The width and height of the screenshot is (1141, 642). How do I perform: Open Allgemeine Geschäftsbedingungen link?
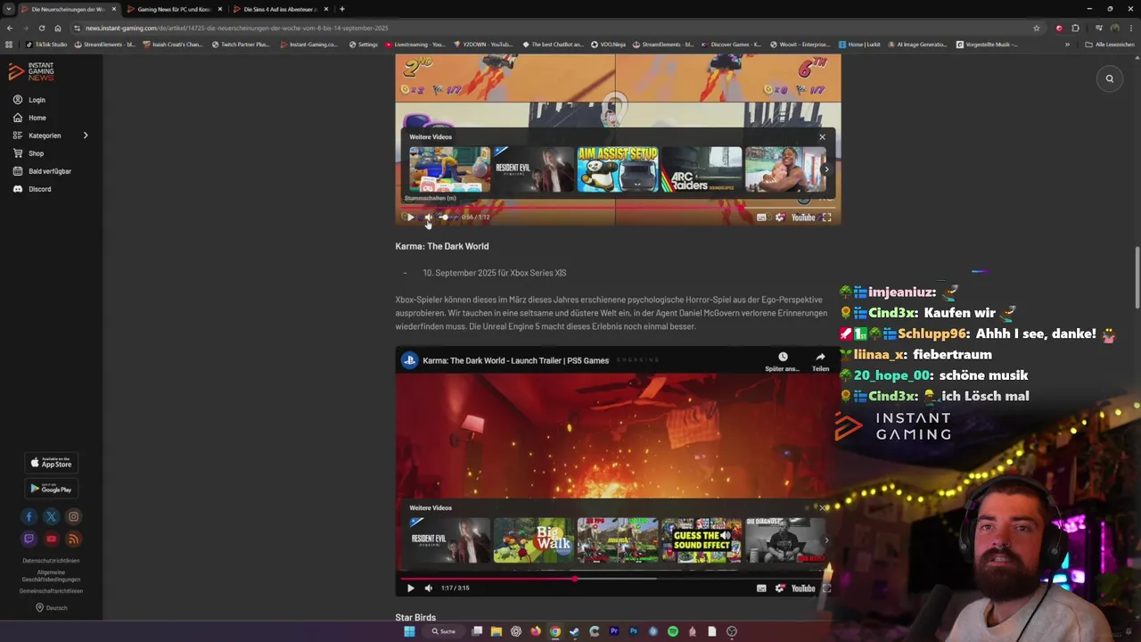[x=51, y=576]
